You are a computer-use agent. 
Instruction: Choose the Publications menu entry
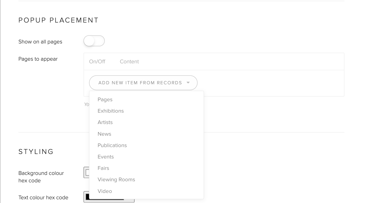112,145
